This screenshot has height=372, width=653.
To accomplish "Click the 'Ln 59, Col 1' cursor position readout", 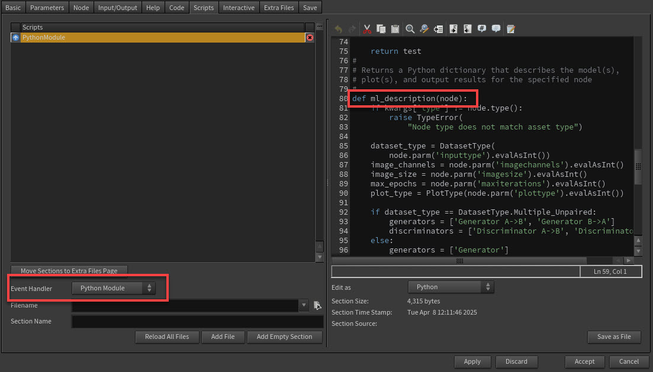I will (x=610, y=271).
